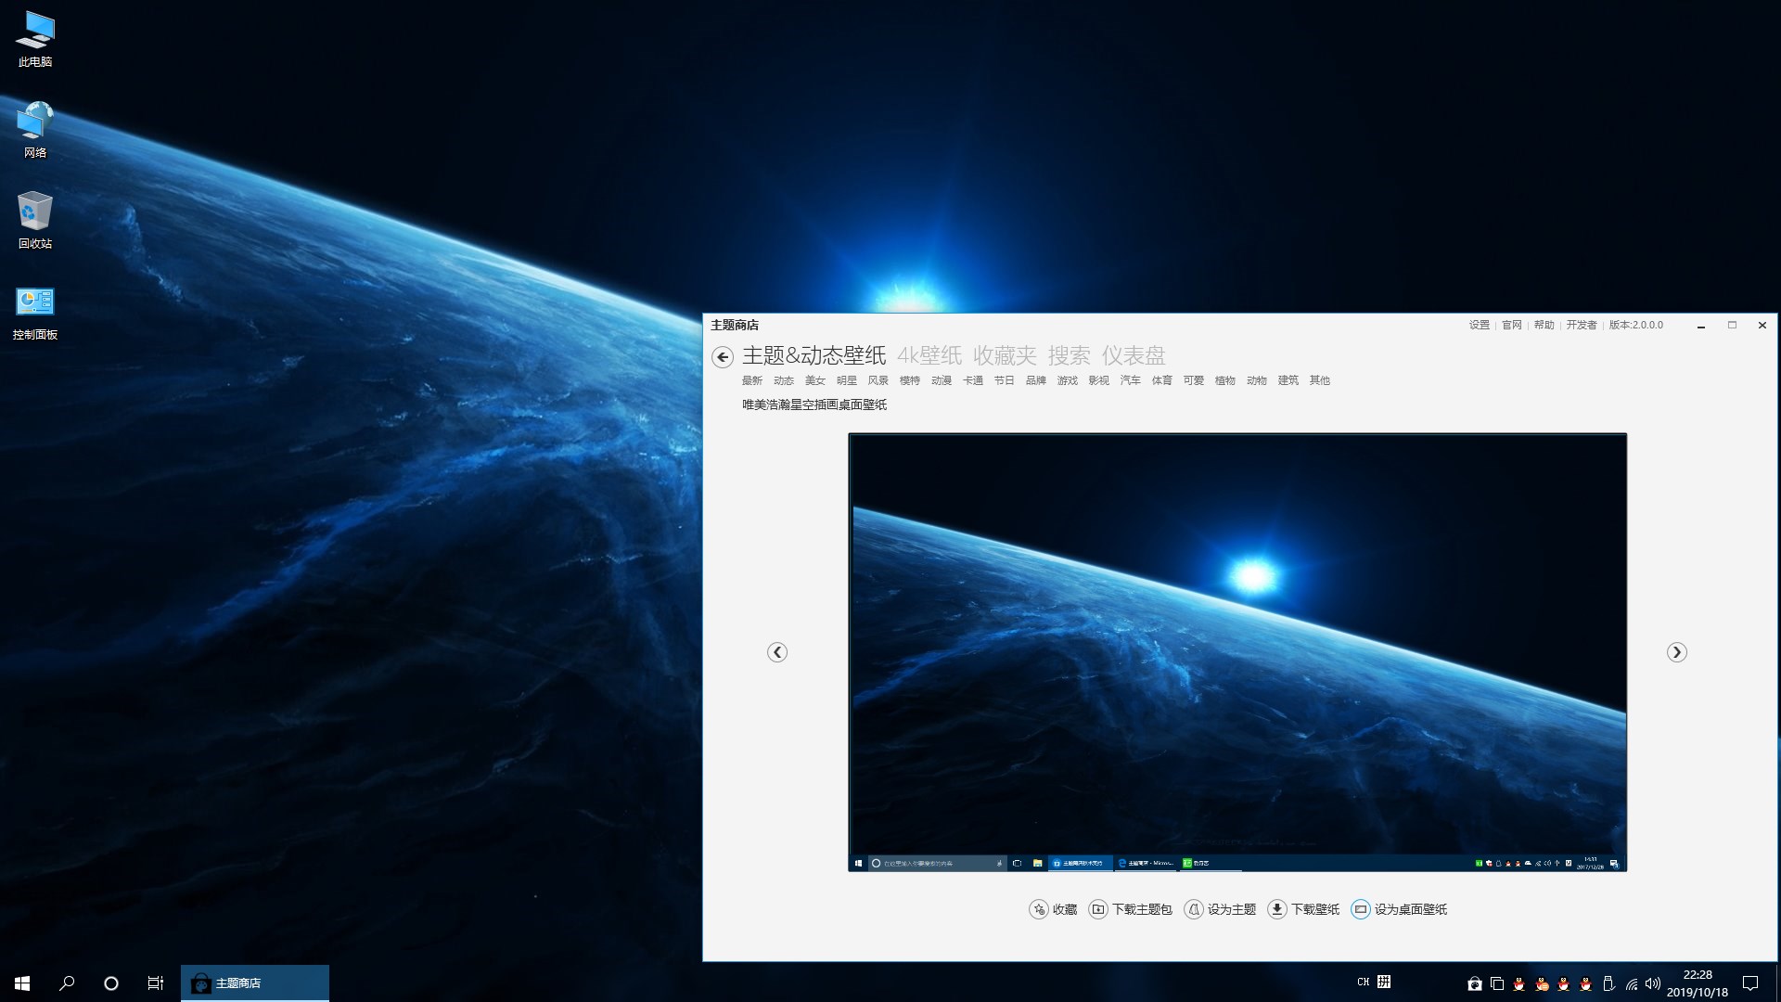Go to the previous wallpaper with the left arrow
Viewport: 1781px width, 1002px height.
[x=777, y=652]
